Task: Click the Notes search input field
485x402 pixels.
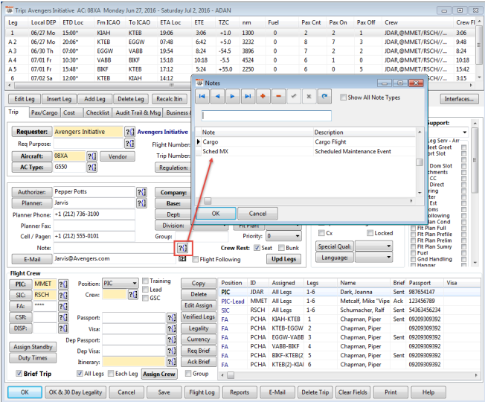Action: point(266,115)
